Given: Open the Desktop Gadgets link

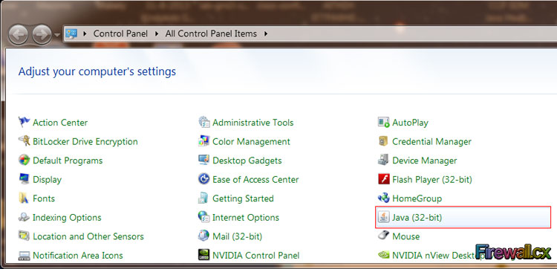Looking at the screenshot, I should [247, 161].
